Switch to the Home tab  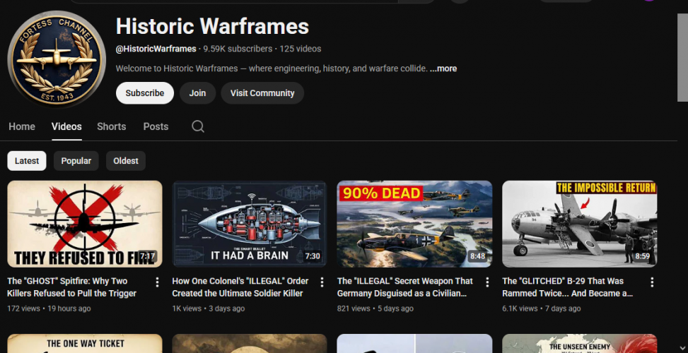[22, 126]
